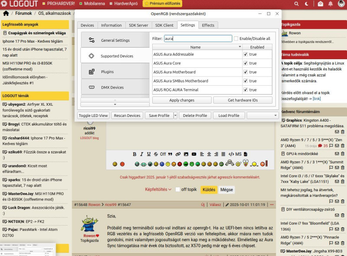Go to forum home via house icon
This screenshot has height=256, width=347.
6,13
